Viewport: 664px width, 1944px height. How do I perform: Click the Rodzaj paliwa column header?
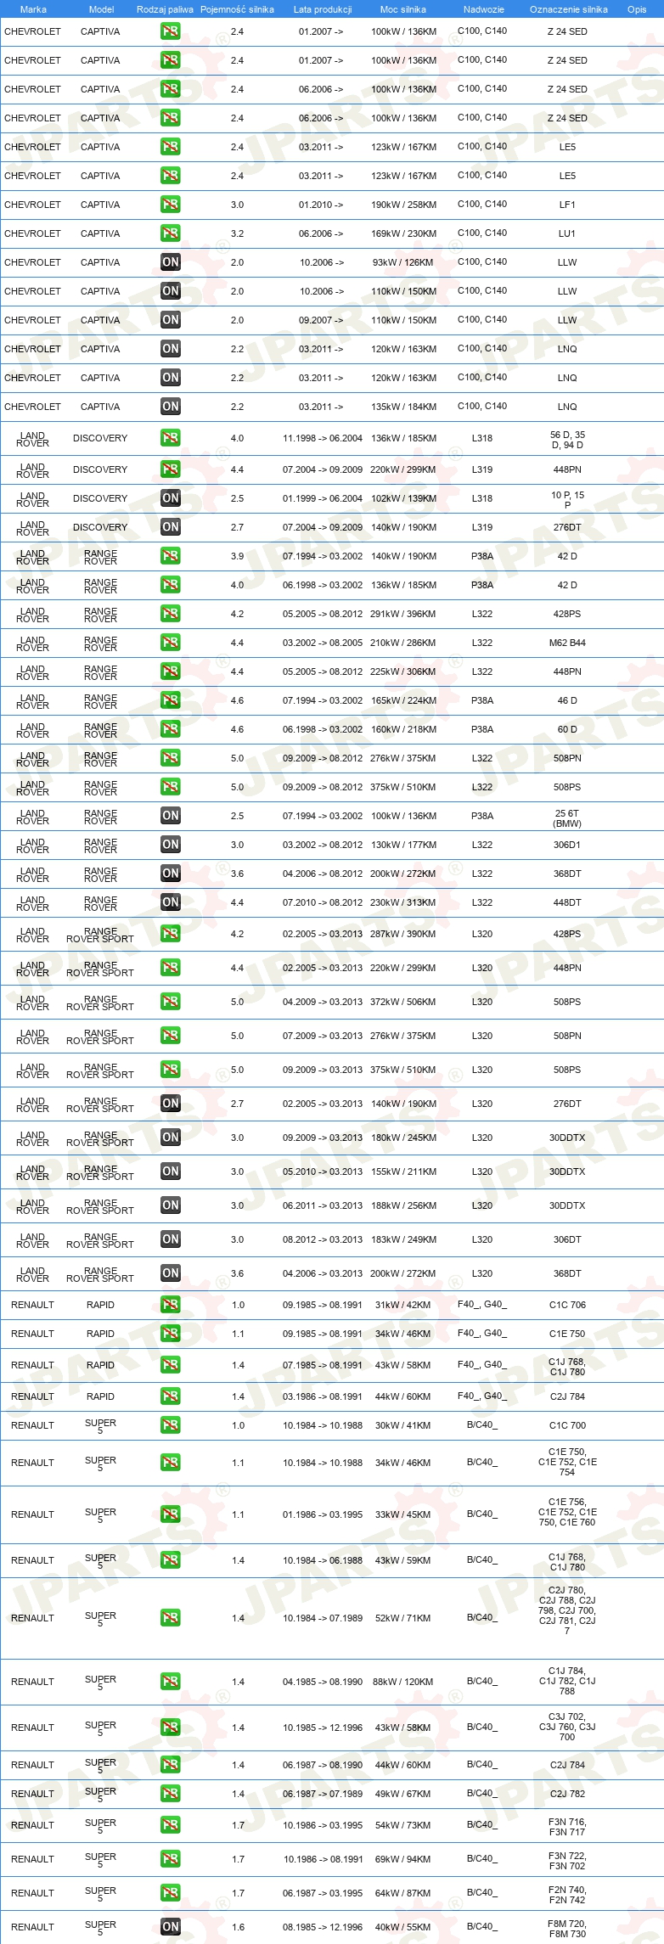click(x=165, y=9)
